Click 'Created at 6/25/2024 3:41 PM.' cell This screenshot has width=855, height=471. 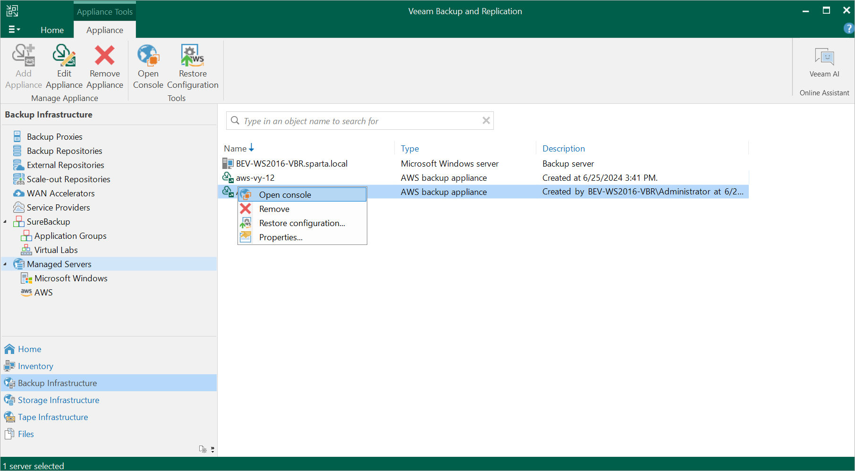[x=600, y=177]
